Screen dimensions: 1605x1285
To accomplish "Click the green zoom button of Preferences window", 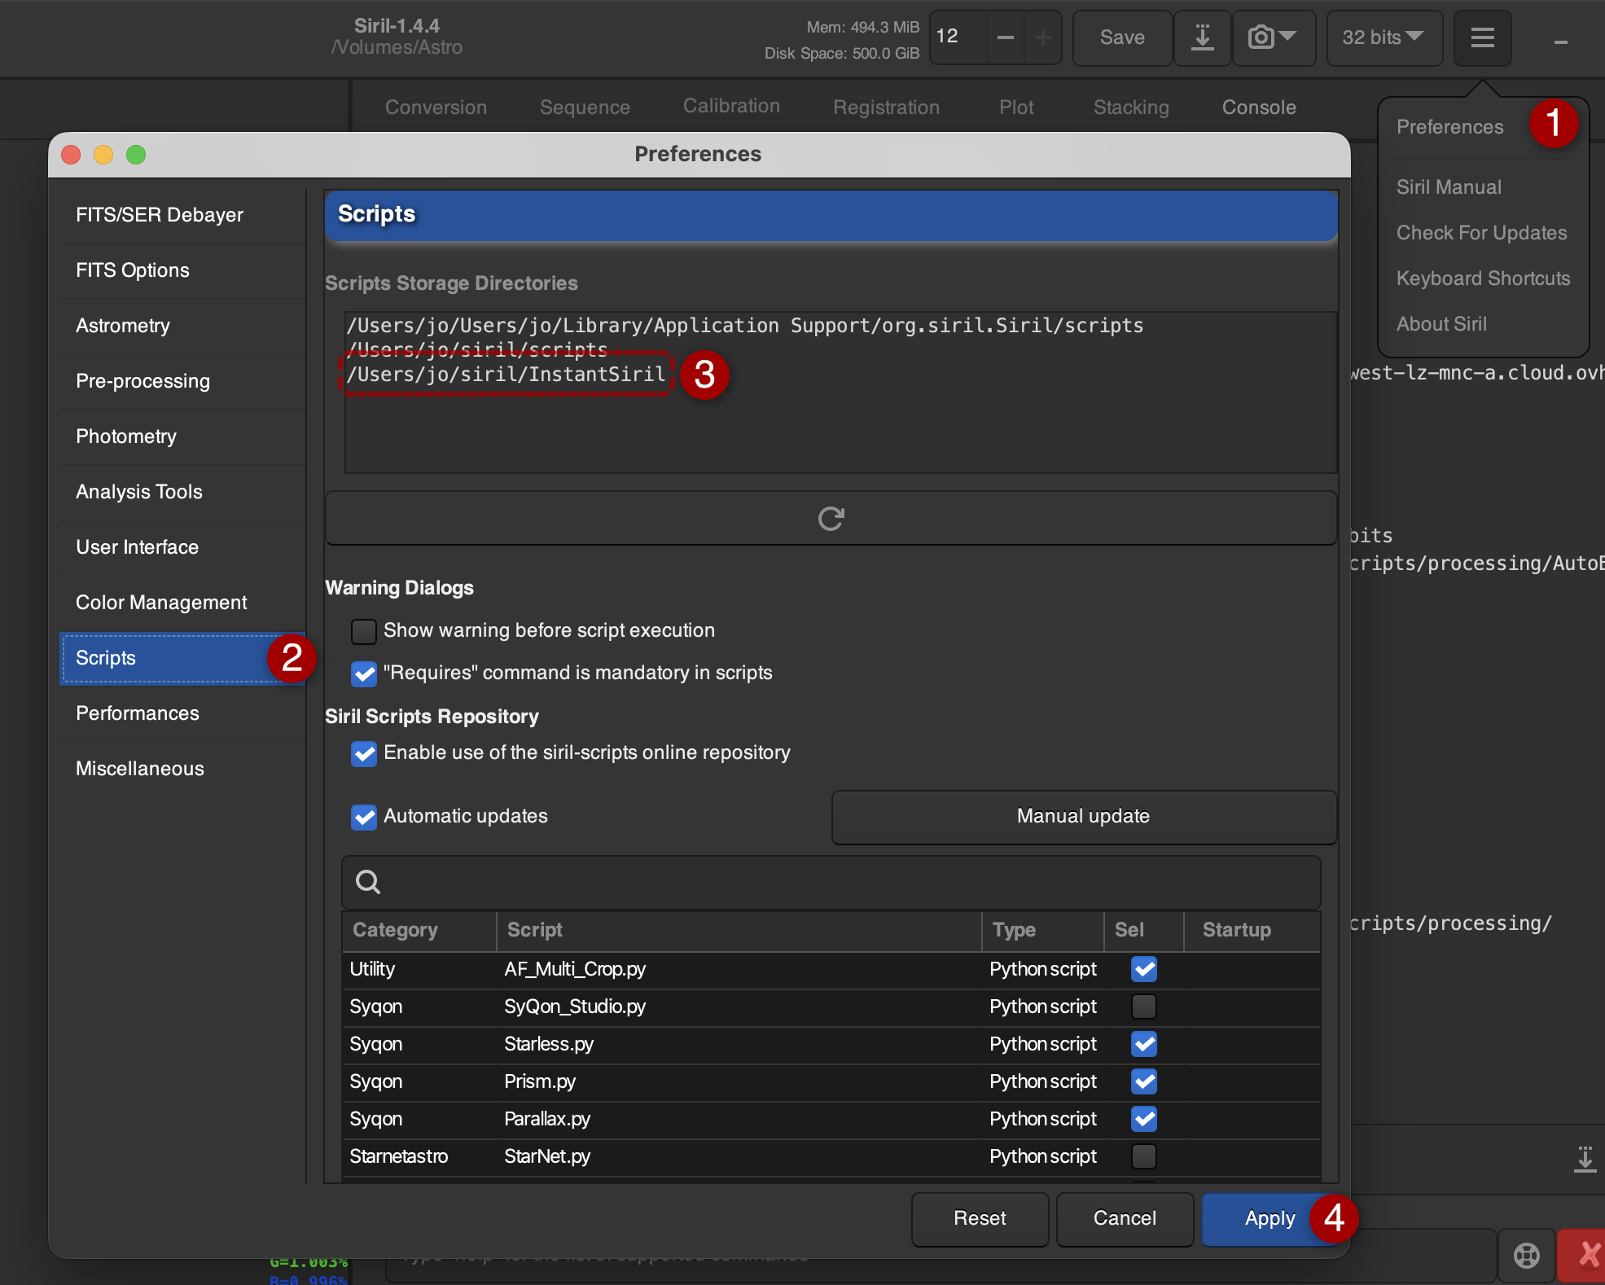I will coord(136,155).
